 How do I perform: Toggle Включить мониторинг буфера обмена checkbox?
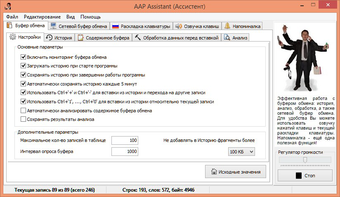click(x=23, y=57)
